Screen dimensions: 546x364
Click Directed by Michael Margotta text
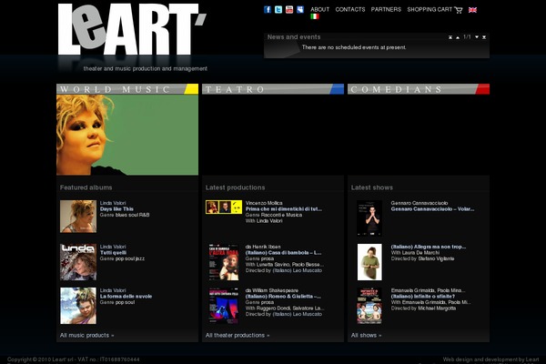point(423,308)
